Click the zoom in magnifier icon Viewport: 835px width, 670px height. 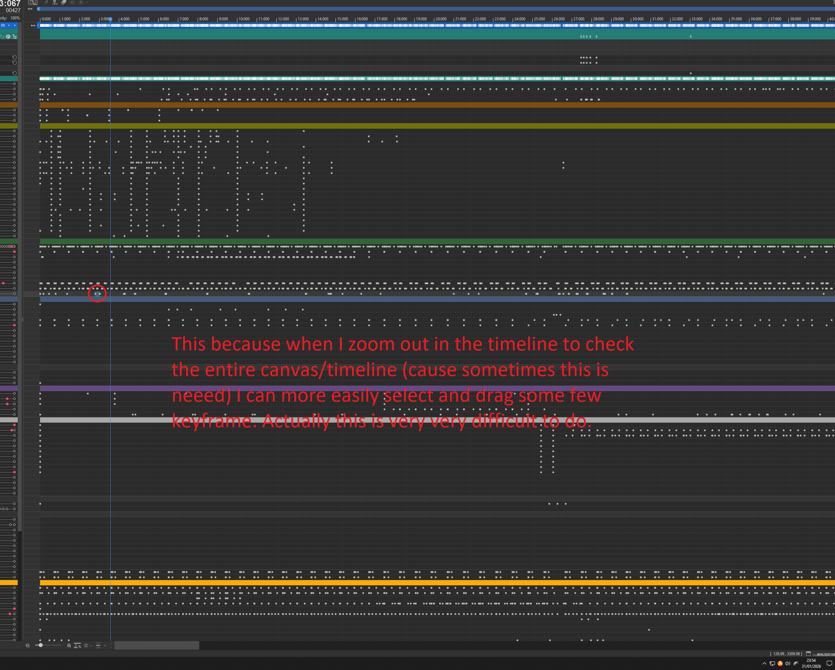[69, 645]
